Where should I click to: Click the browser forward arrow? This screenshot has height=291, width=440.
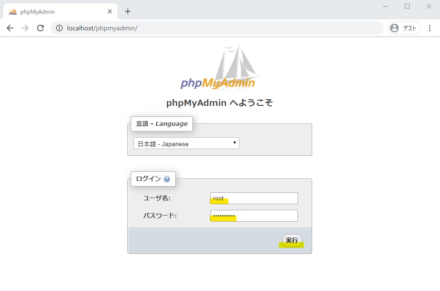pyautogui.click(x=25, y=28)
